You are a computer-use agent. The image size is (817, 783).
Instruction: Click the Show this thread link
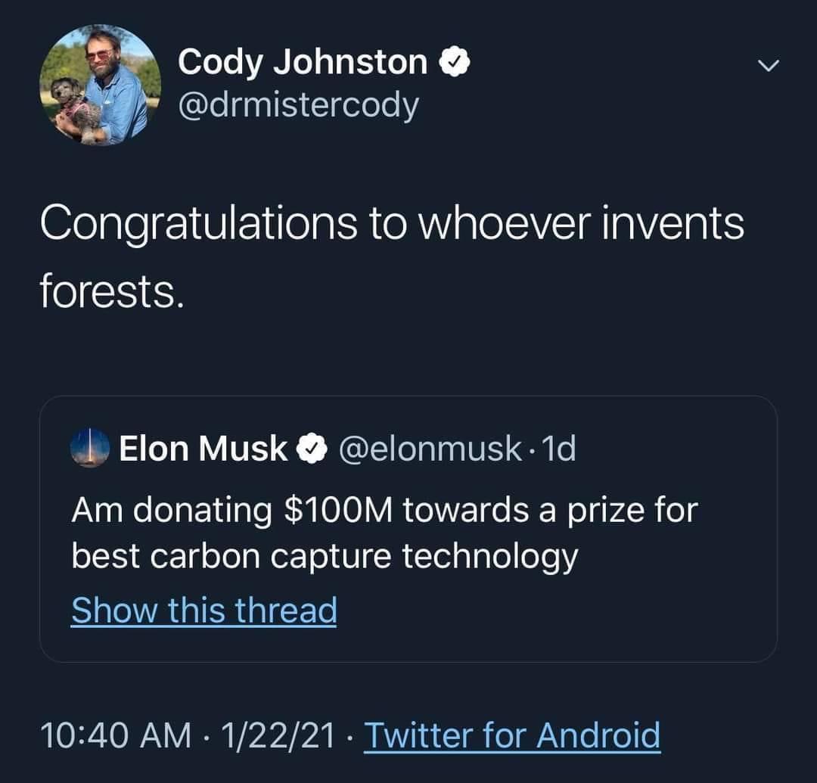(x=203, y=610)
